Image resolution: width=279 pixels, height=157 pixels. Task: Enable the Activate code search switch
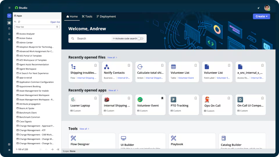[x=140, y=38]
